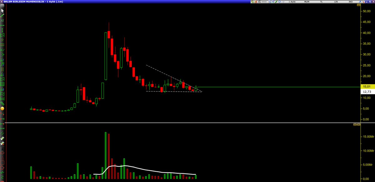Click the 50,00 price axis label

(367, 11)
